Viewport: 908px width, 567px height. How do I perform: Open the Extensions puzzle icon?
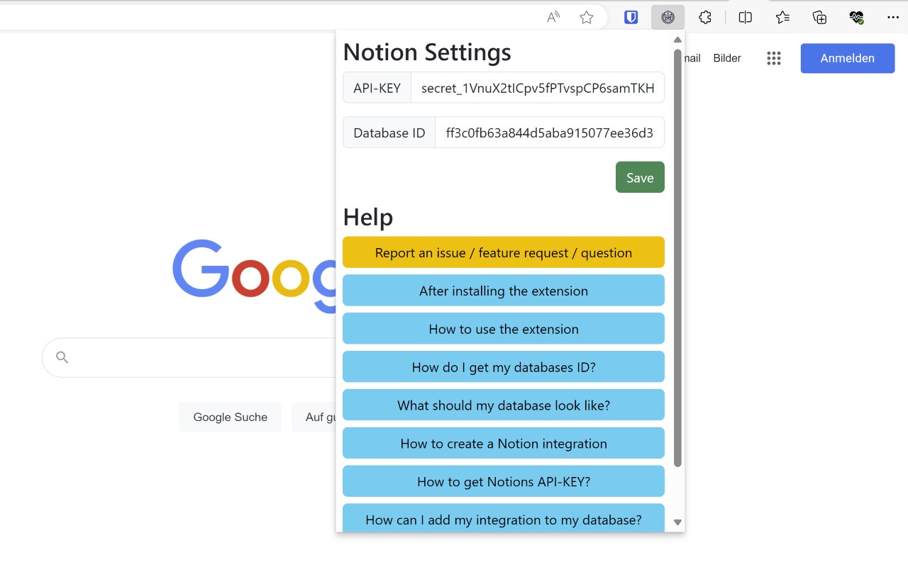point(705,18)
